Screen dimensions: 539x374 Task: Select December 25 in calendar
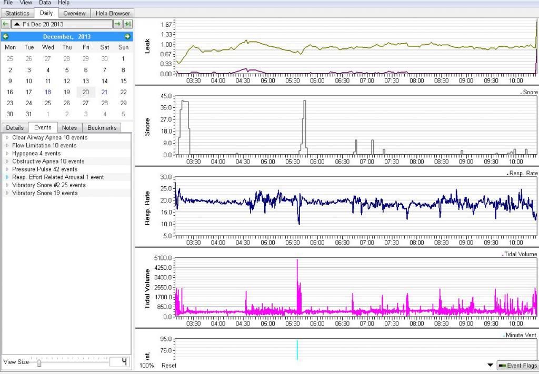48,103
